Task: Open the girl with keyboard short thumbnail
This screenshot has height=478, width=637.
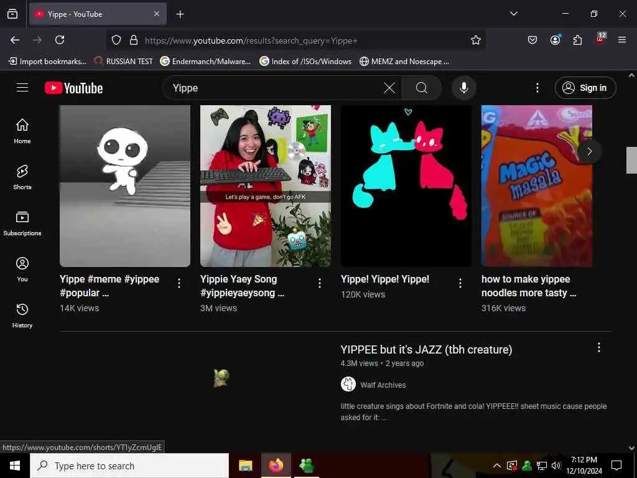Action: pyautogui.click(x=266, y=185)
